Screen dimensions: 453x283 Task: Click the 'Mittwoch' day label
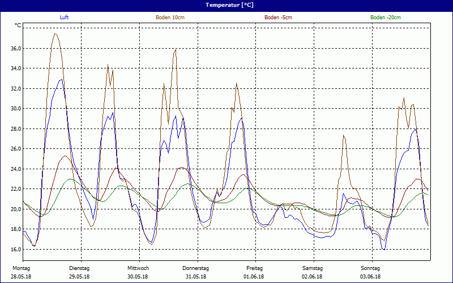point(138,268)
